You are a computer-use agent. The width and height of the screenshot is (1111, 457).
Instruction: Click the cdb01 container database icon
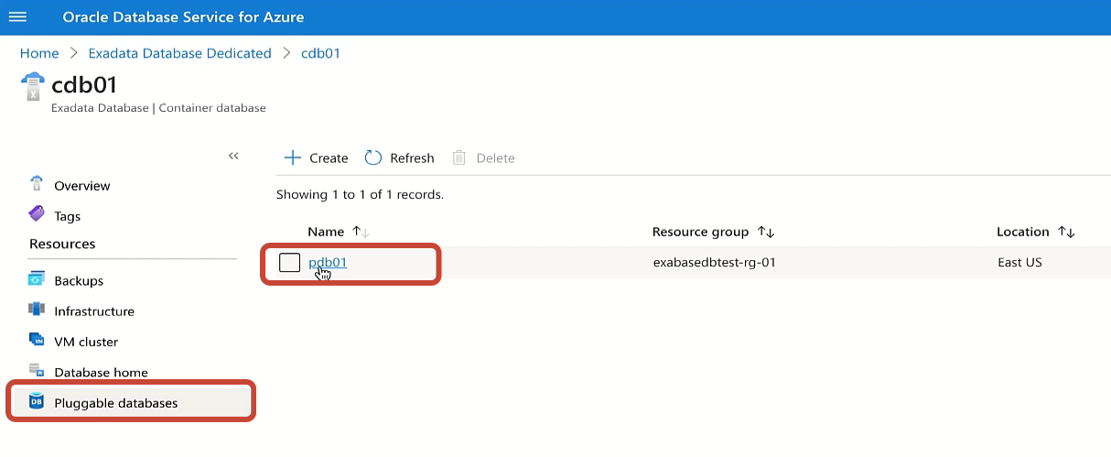[32, 86]
